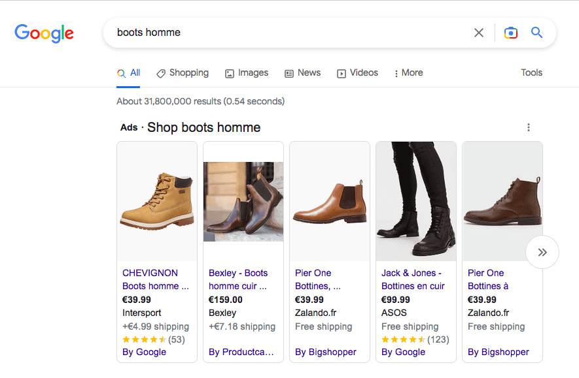Click the Intersport seller name
Screen dimensions: 579x378
coord(141,313)
